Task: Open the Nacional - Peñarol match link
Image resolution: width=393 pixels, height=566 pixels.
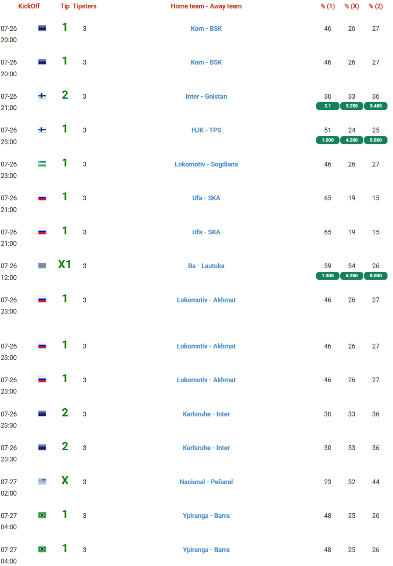Action: click(x=206, y=482)
